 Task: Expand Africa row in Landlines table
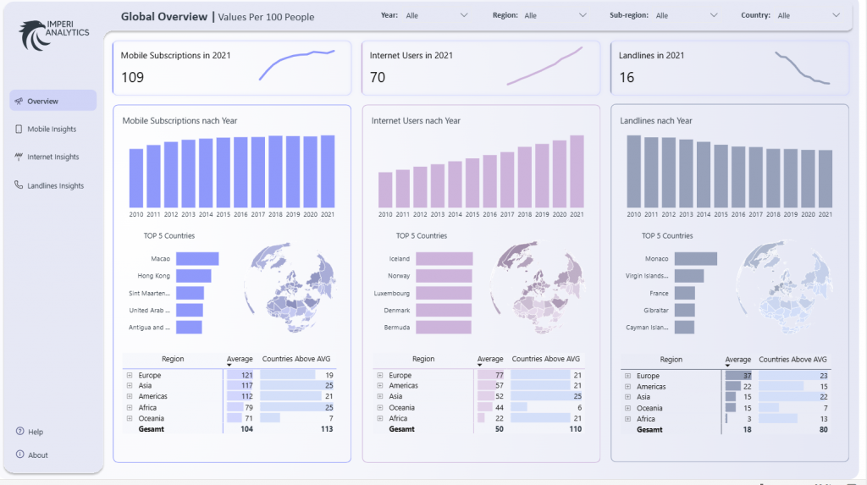point(627,419)
